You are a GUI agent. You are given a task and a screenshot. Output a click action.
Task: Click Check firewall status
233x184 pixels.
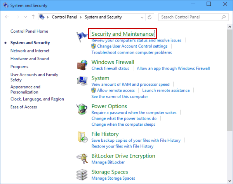tap(110, 68)
